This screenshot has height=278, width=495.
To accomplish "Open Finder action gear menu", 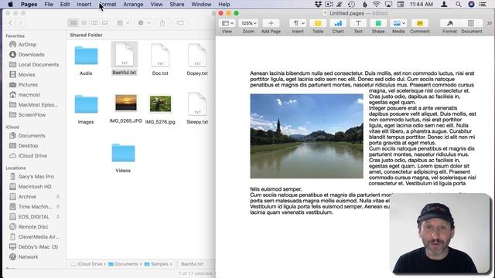I will pos(144,22).
